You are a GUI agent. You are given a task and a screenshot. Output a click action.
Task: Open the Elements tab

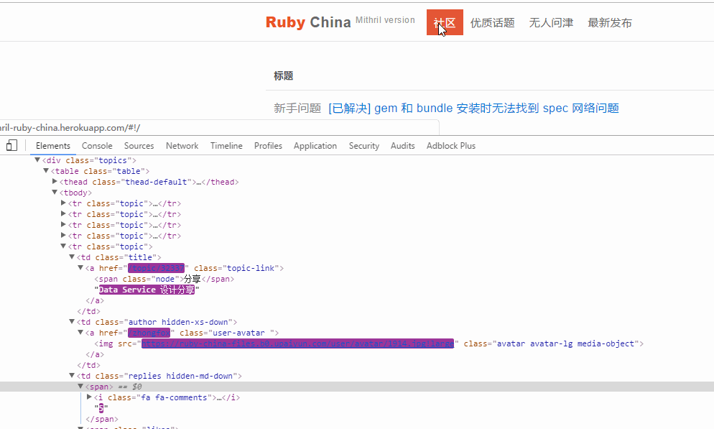click(53, 146)
